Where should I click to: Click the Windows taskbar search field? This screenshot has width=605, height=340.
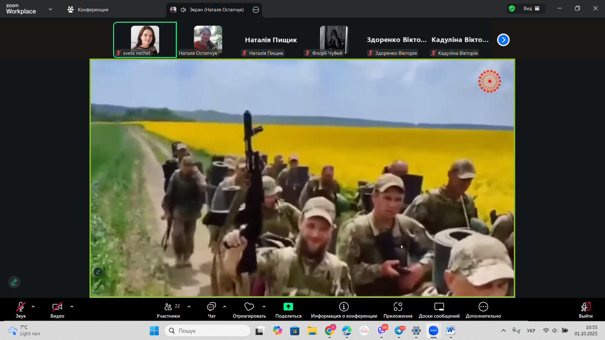point(208,331)
